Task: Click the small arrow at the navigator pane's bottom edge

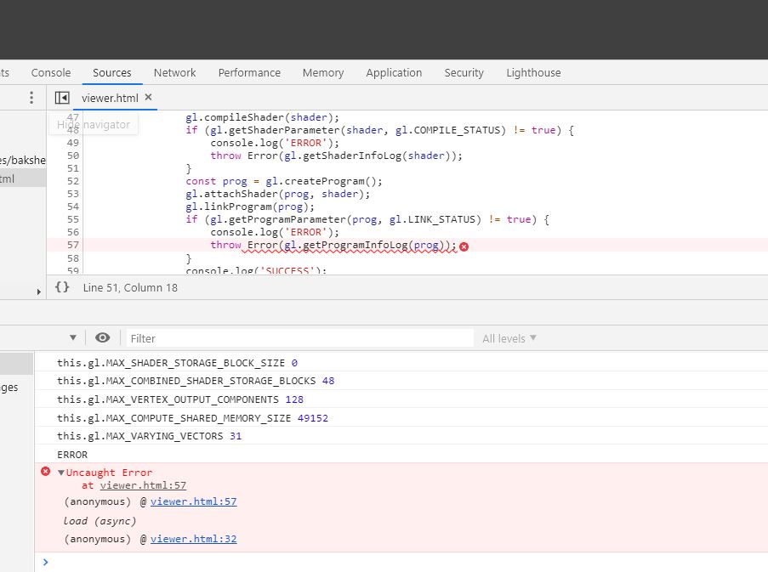Action: 38,292
